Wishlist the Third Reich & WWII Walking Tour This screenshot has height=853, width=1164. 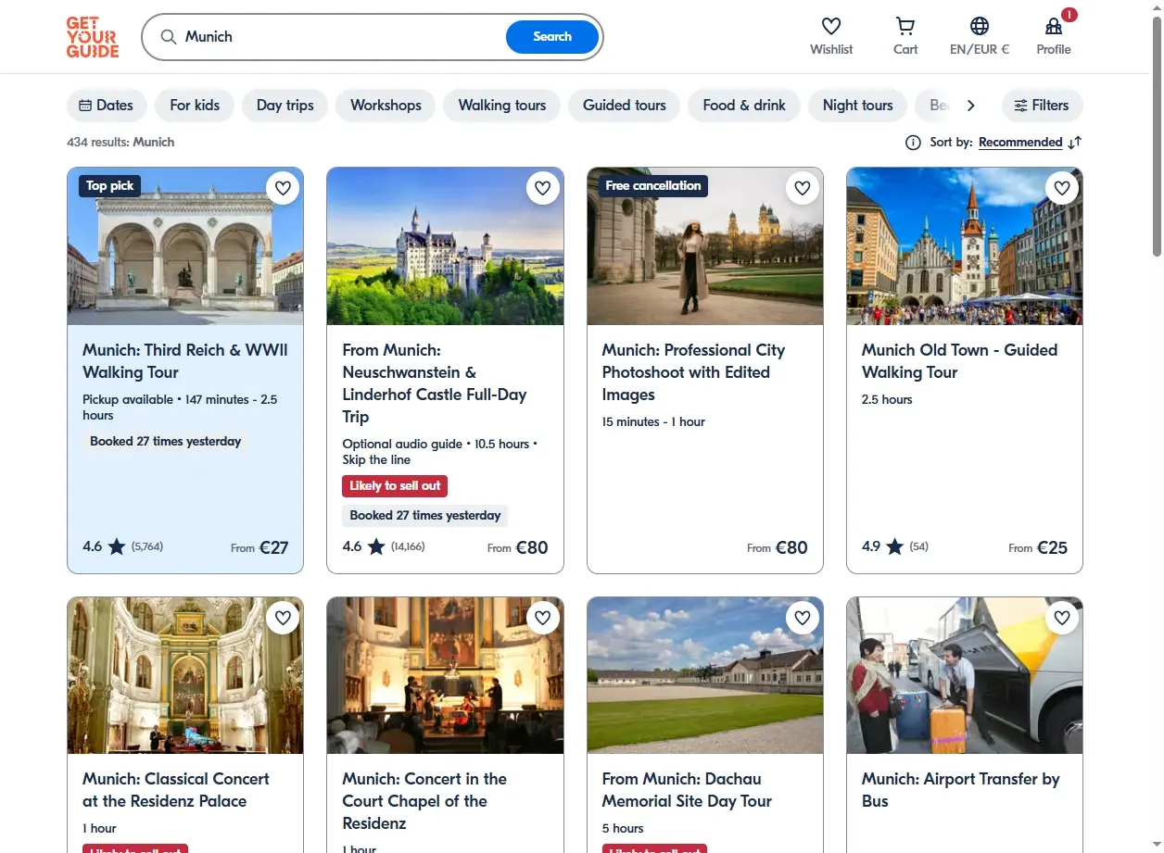pyautogui.click(x=283, y=188)
